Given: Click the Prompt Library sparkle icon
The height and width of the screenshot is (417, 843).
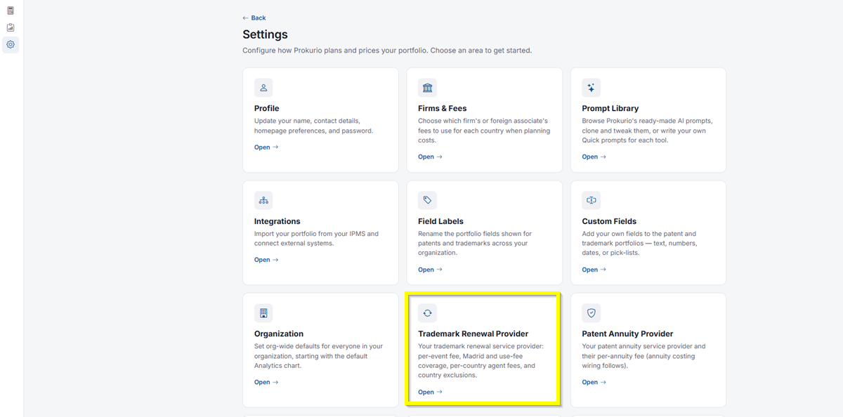Looking at the screenshot, I should (591, 88).
